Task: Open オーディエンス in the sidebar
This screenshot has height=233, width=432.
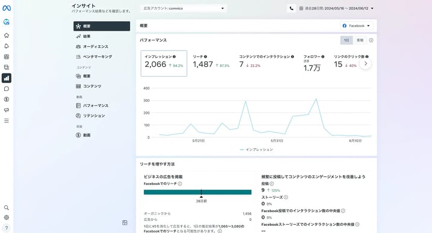Action: point(102,46)
